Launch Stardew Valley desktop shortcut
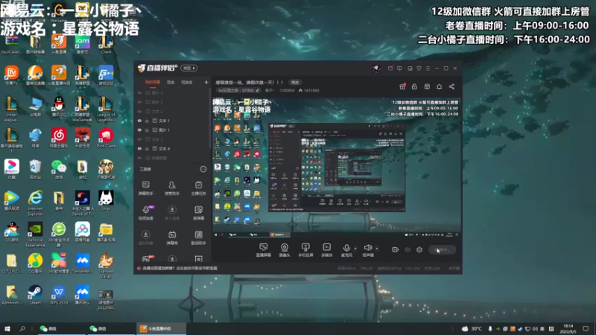The width and height of the screenshot is (596, 335). [x=106, y=266]
